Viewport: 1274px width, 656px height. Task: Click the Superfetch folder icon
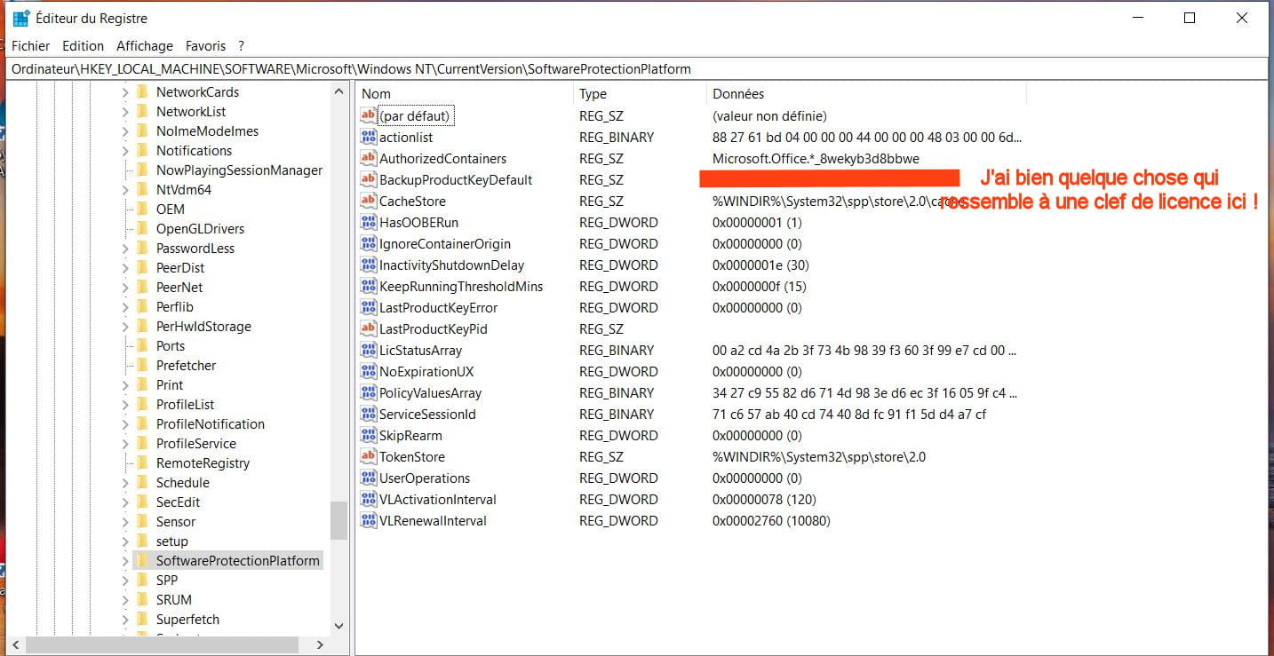coord(142,619)
